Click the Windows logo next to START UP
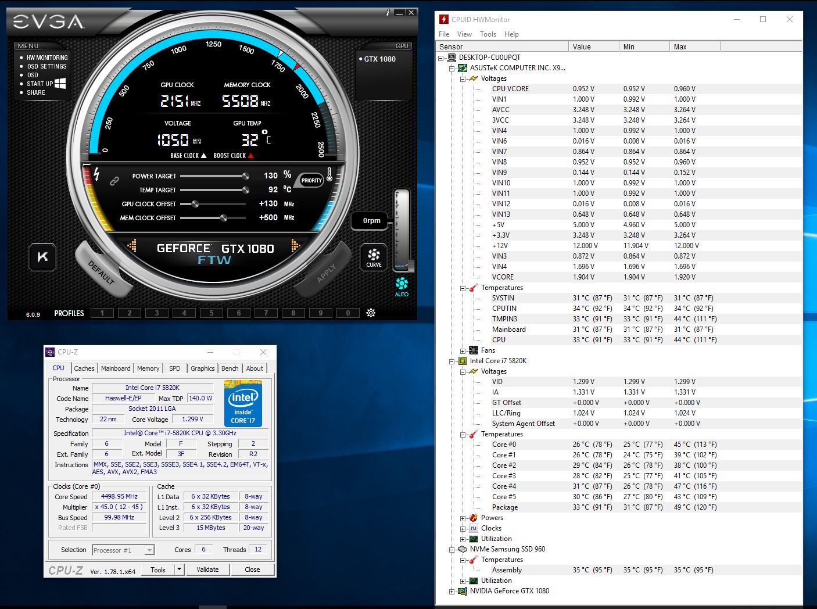The width and height of the screenshot is (817, 609). pos(60,83)
